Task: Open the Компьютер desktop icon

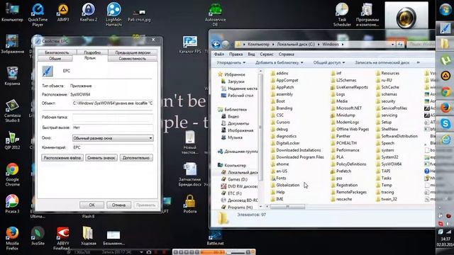Action: tap(12, 12)
